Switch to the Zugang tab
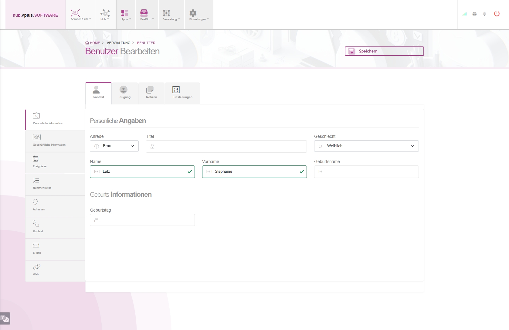This screenshot has height=330, width=509. tap(125, 93)
